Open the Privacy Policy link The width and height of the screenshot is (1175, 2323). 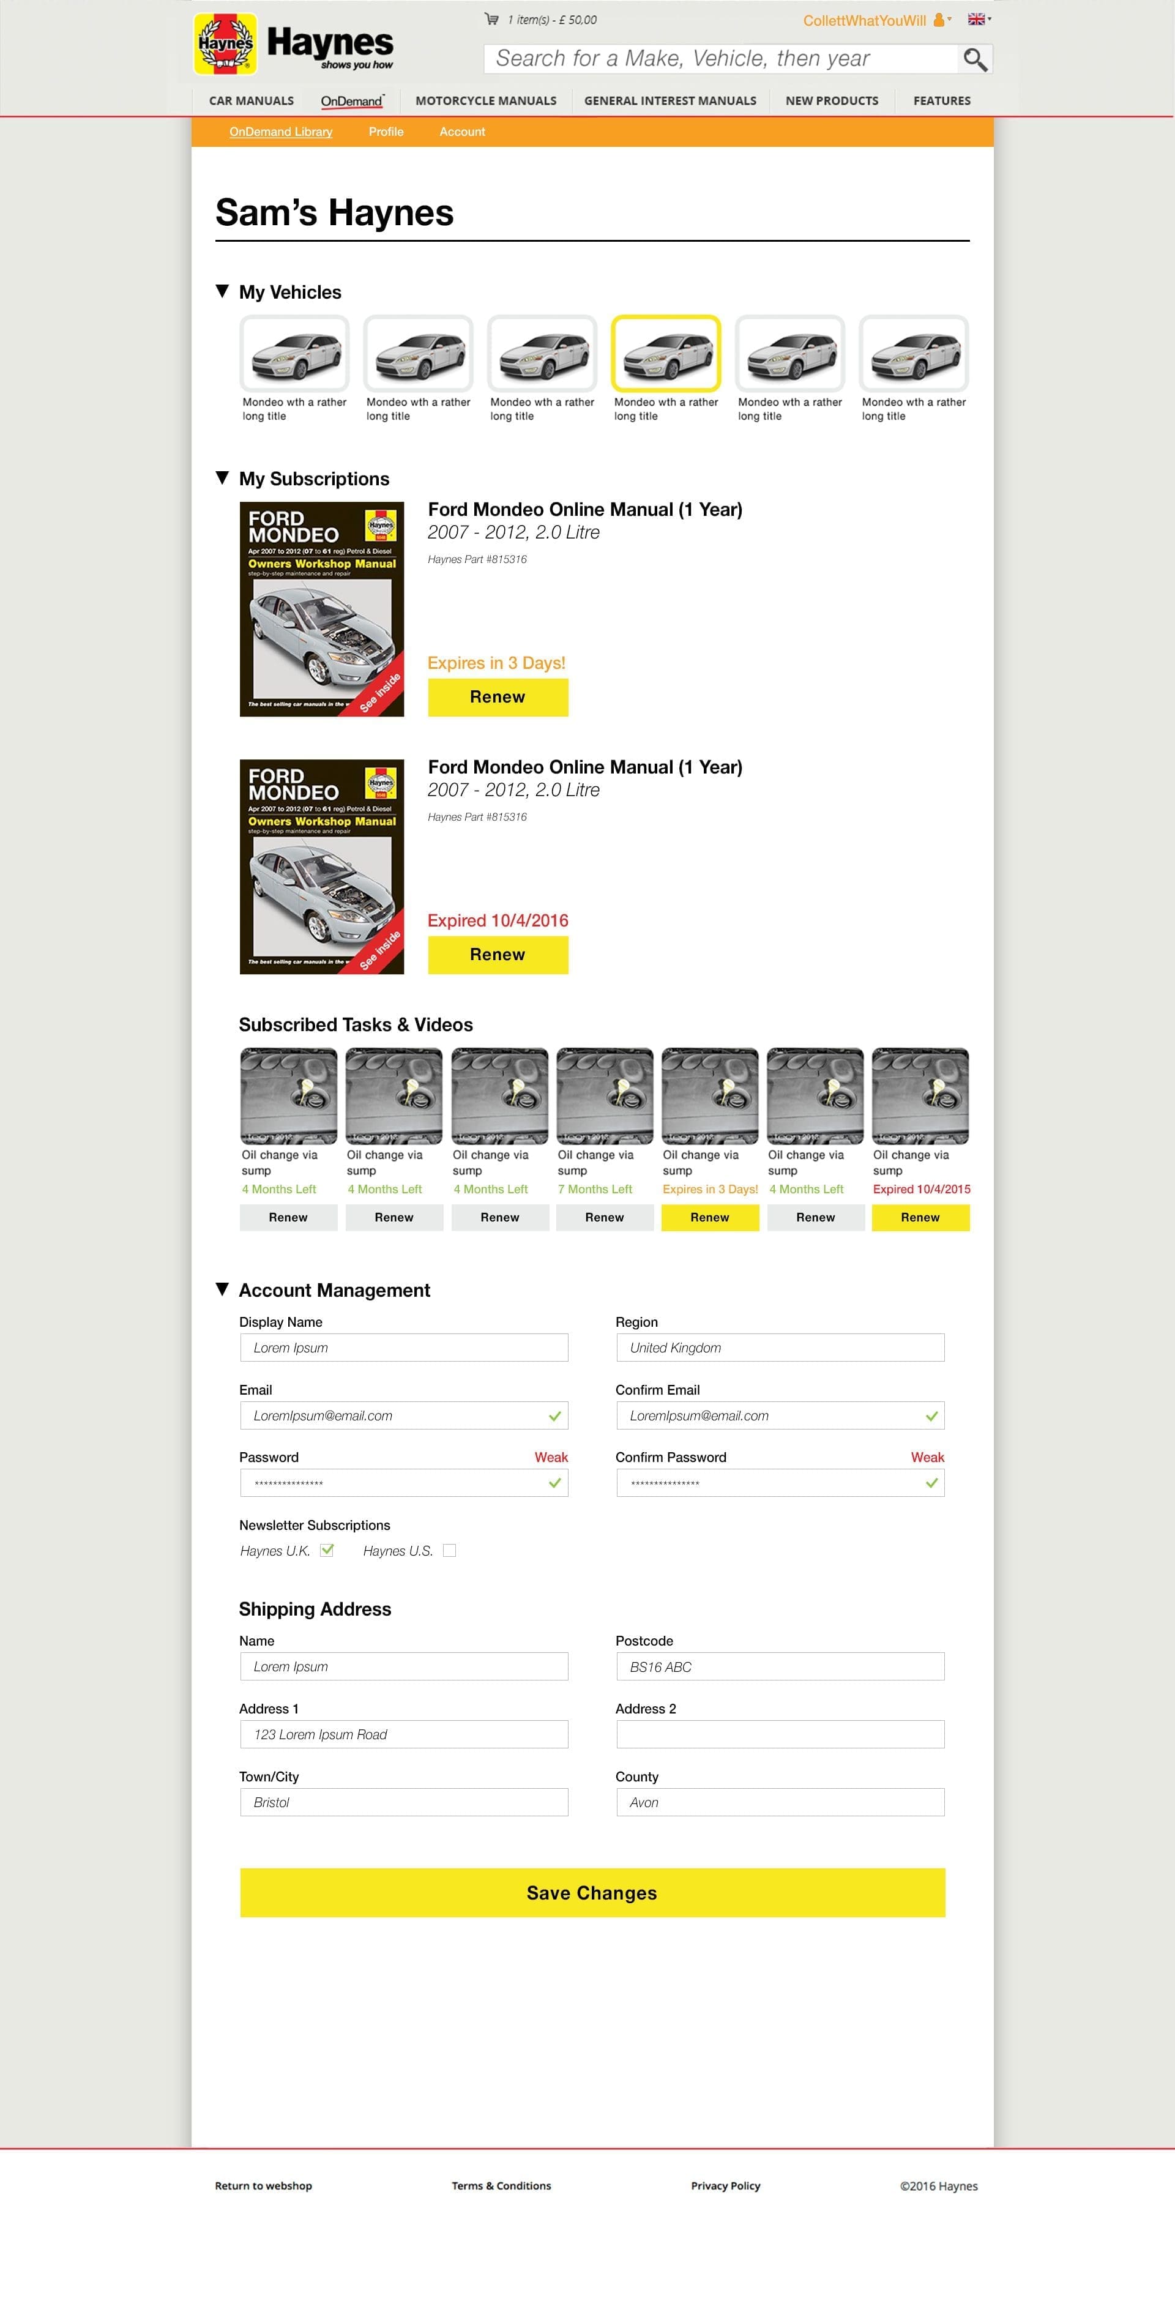(726, 2186)
